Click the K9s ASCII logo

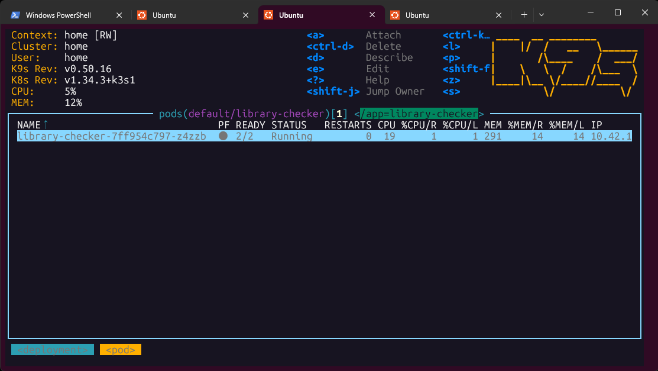tap(565, 63)
